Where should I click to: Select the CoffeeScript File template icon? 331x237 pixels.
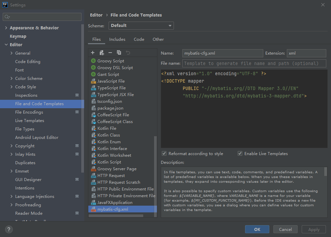point(93,115)
